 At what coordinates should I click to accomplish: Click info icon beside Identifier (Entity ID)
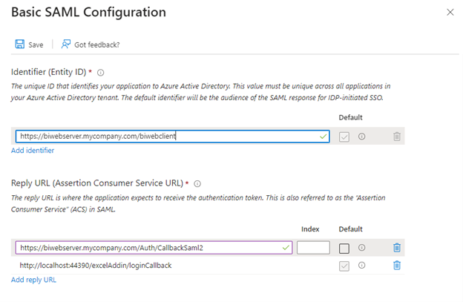pyautogui.click(x=100, y=73)
